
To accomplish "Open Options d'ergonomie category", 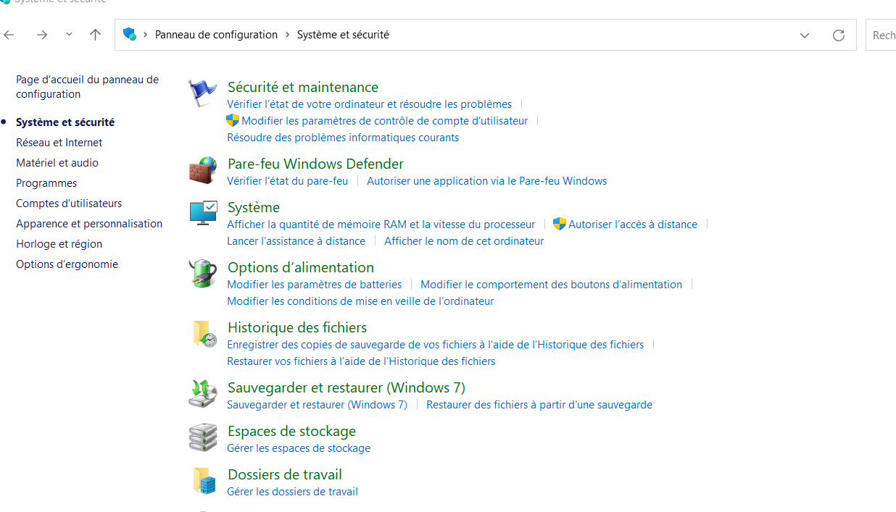I will click(x=67, y=264).
